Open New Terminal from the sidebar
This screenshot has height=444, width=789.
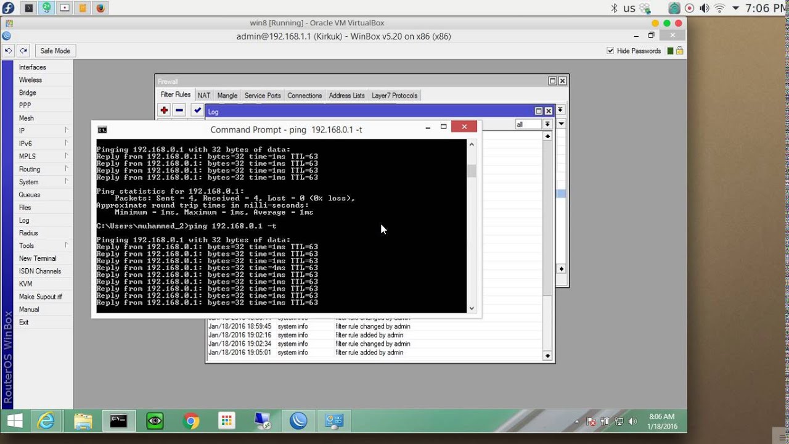38,258
